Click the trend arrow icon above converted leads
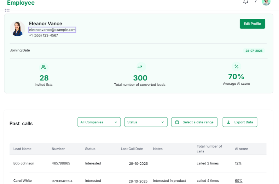This screenshot has height=184, width=279. point(140,67)
